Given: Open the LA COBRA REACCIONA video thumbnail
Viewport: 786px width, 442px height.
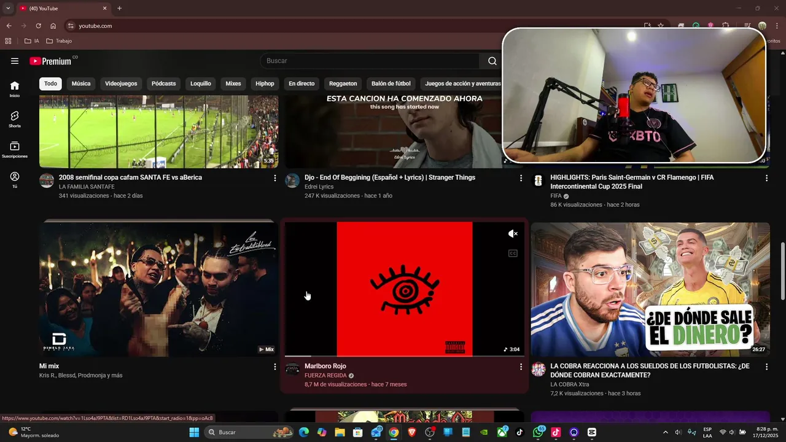Looking at the screenshot, I should [x=650, y=289].
